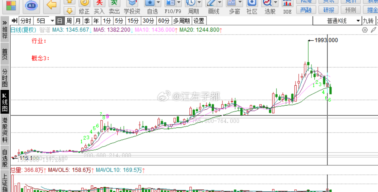The height and width of the screenshot is (192, 378).
Task: Click the 智谱 label
Action: (45, 30)
